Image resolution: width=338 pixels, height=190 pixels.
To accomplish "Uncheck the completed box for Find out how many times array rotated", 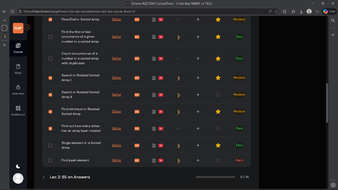I will pyautogui.click(x=50, y=129).
